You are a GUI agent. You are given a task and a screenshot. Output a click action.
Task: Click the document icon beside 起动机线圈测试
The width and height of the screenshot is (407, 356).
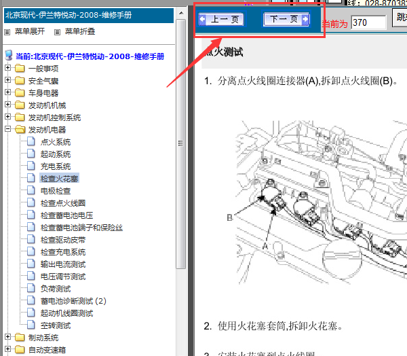click(31, 313)
